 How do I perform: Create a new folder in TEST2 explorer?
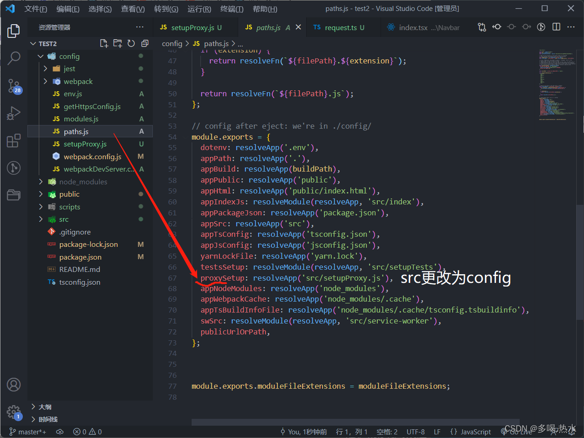click(x=118, y=43)
